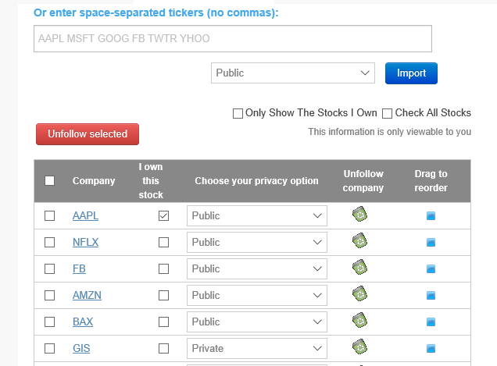The image size is (497, 366).
Task: Open FB privacy option dropdown
Action: (257, 269)
